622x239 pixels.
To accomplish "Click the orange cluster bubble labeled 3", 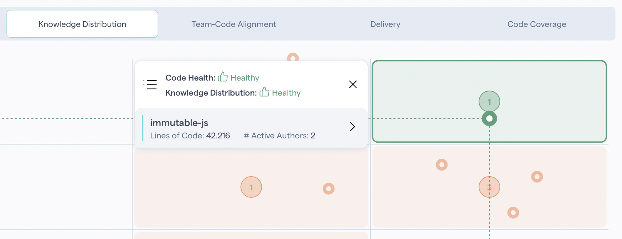I will click(489, 187).
